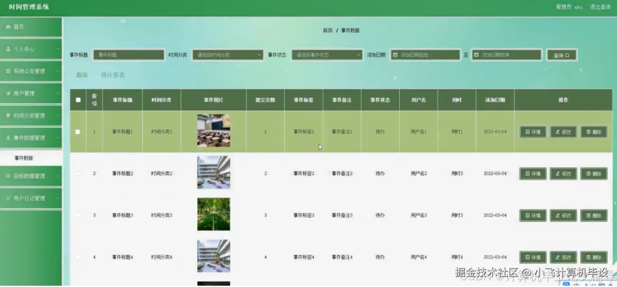Open the 事件状态 dropdown filter
The width and height of the screenshot is (617, 287).
pos(327,55)
